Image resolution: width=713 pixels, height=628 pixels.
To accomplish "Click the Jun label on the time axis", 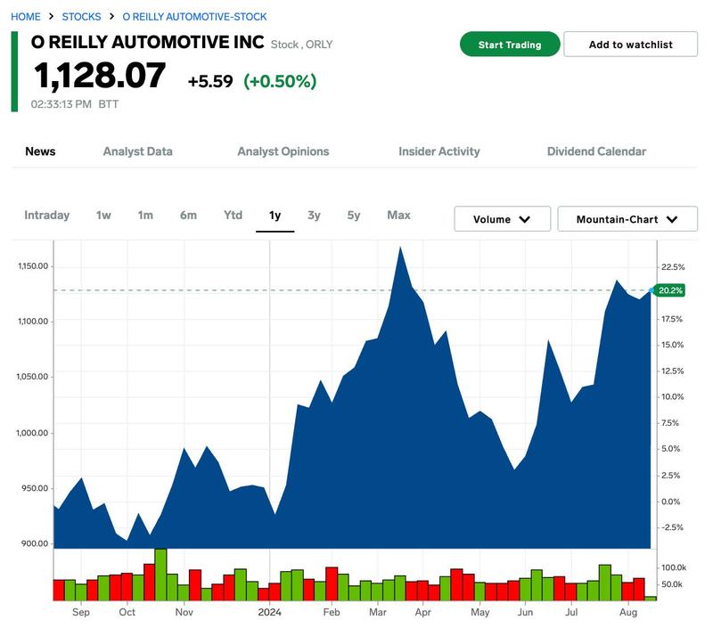I will (x=525, y=613).
